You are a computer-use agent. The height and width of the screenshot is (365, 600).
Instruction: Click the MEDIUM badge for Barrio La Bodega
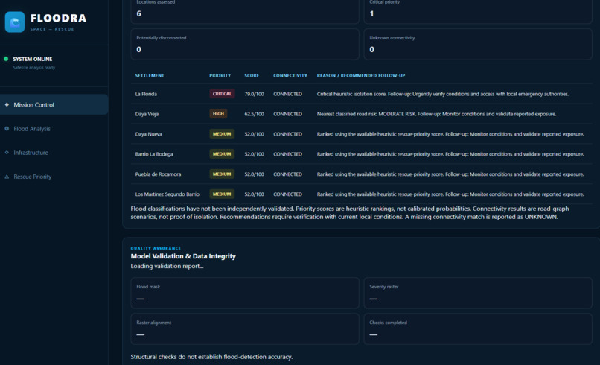pos(222,154)
